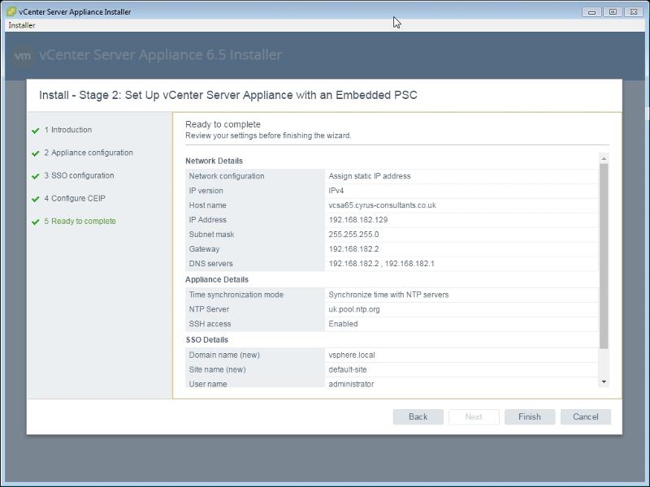
Task: Click host name value vcsa65.cyrus-consultants.co.uk
Action: [382, 205]
